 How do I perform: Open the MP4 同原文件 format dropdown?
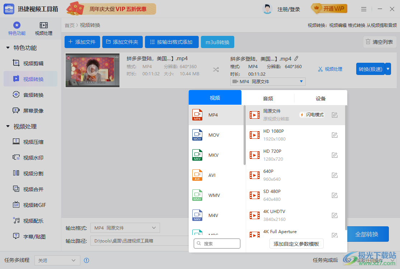click(268, 81)
